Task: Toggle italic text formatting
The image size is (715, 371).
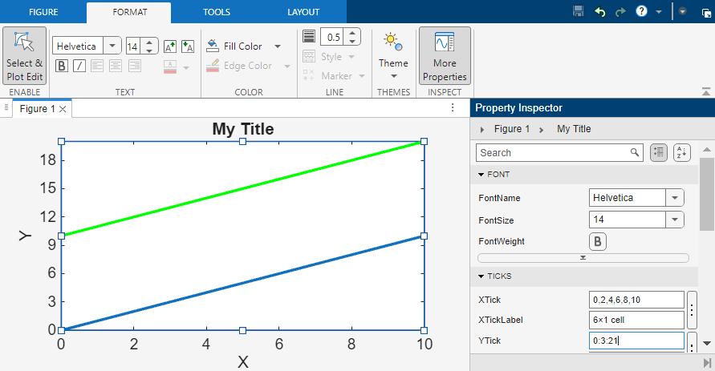Action: [x=79, y=66]
